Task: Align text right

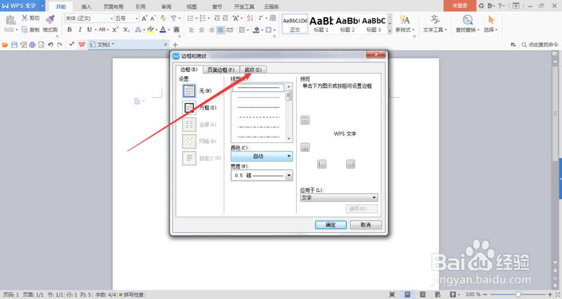Action: click(x=211, y=30)
